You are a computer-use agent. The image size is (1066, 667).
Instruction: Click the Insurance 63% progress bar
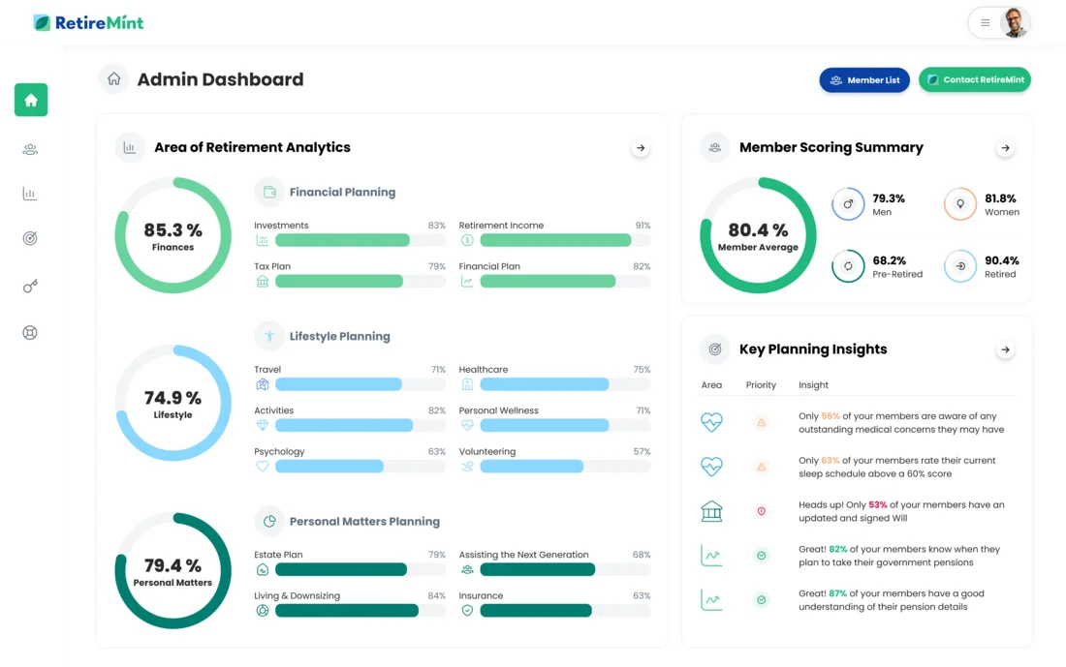(x=565, y=611)
